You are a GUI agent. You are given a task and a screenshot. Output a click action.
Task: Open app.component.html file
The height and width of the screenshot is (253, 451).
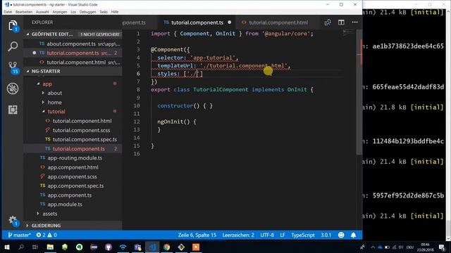(x=73, y=167)
